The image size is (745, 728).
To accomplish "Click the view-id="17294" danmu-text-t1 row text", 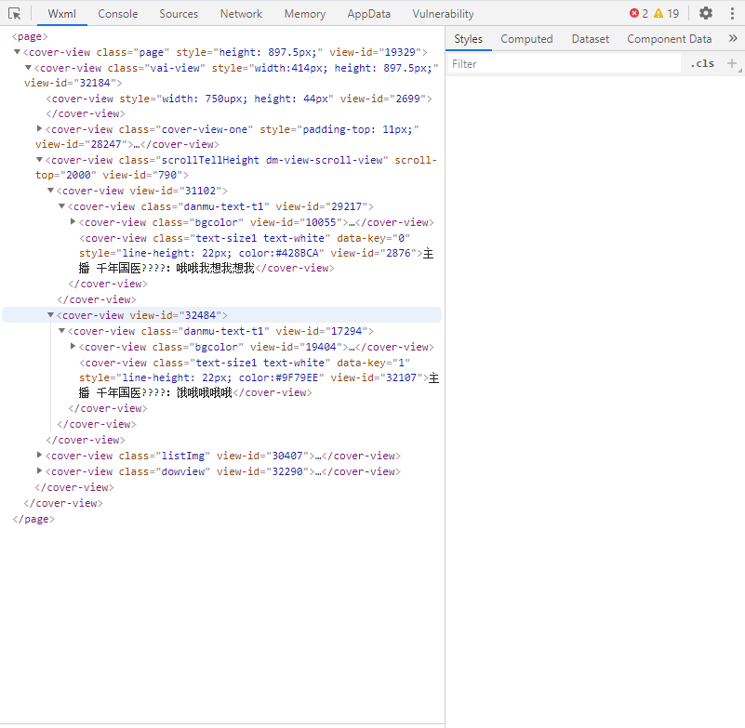I will (220, 331).
